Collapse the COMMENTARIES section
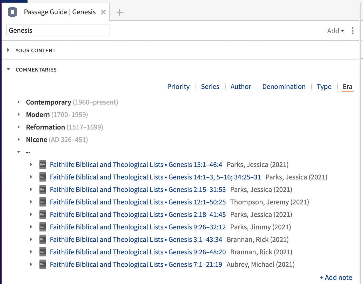Viewport: 363px width, 284px height. [x=8, y=69]
